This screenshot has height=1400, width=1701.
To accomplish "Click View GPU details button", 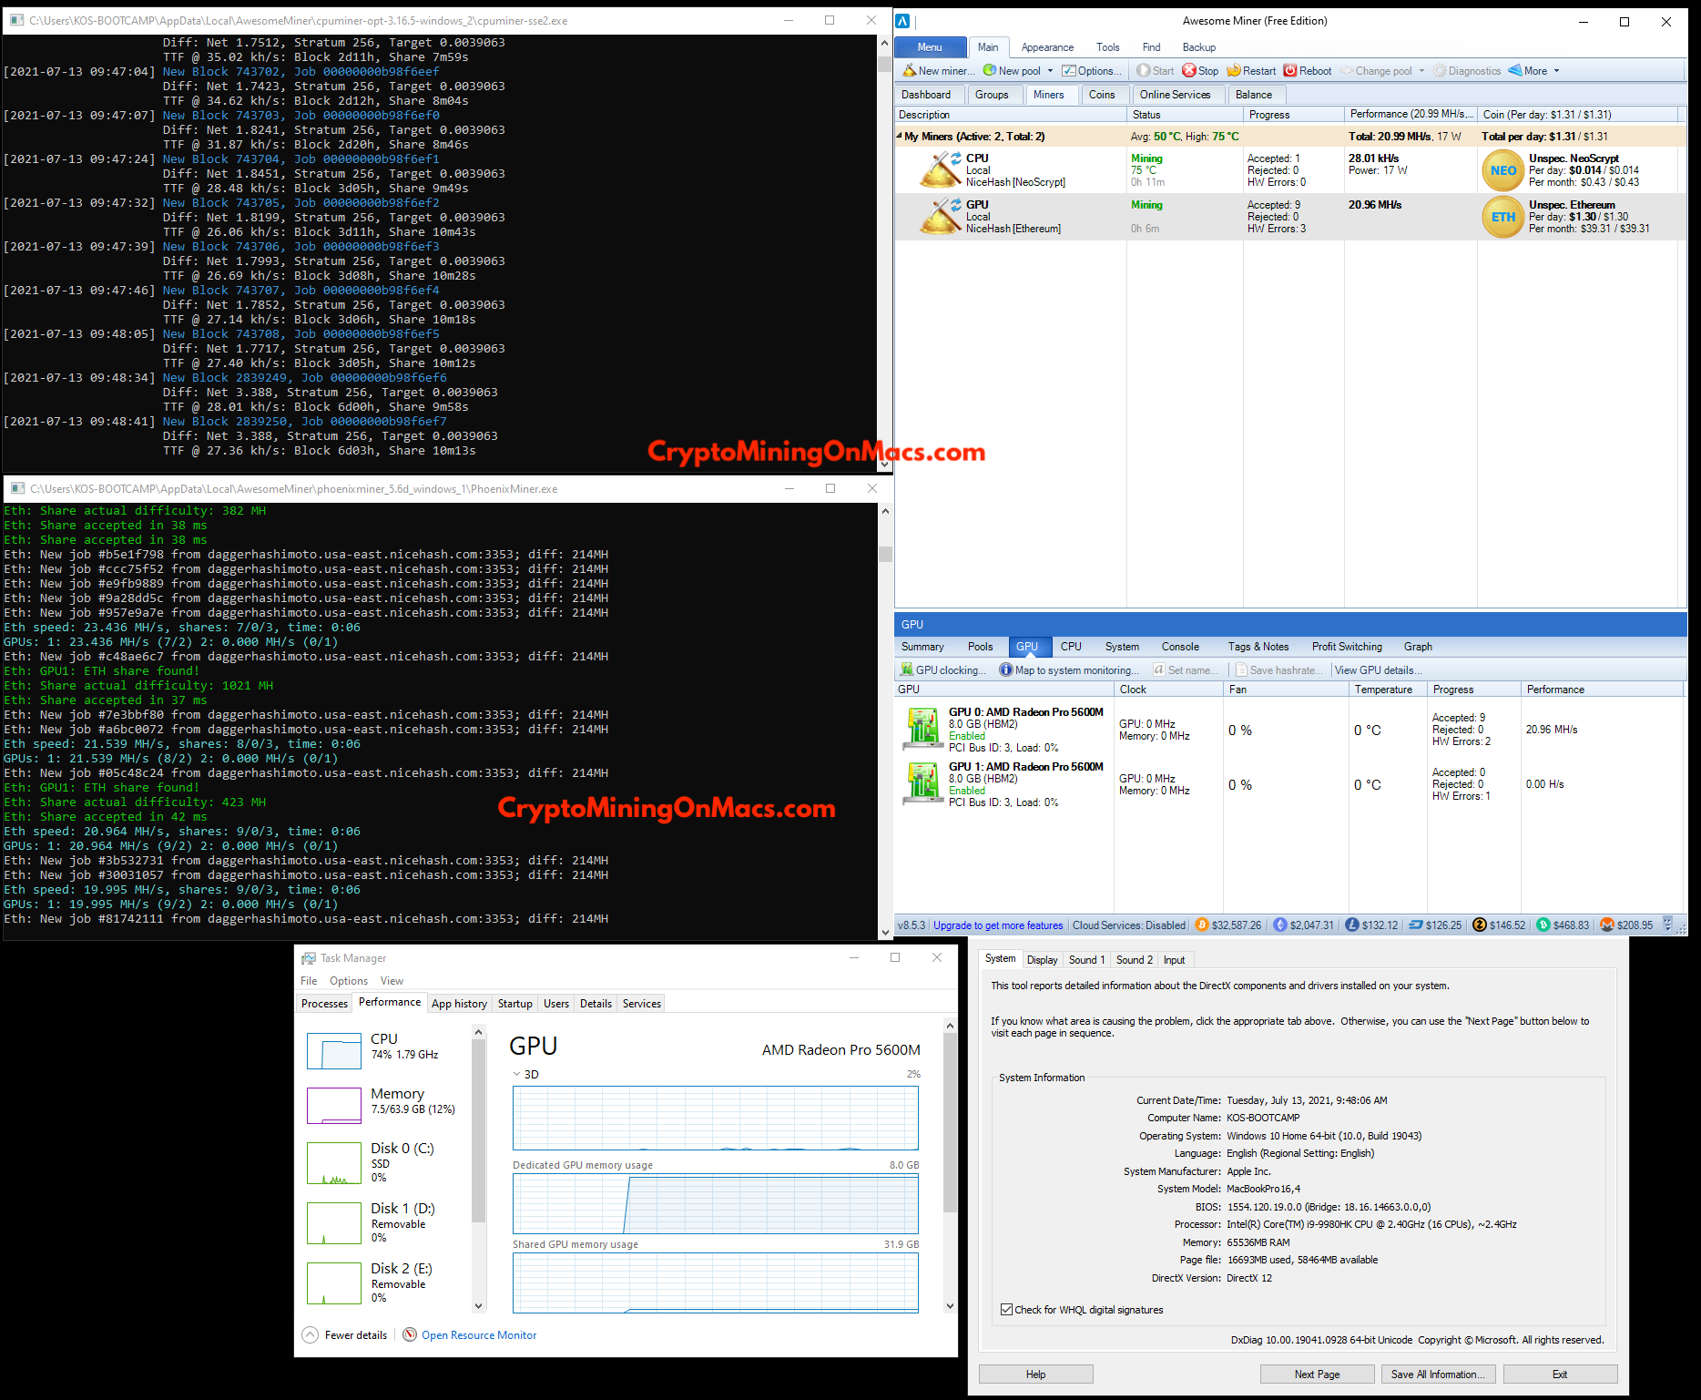I will [1378, 670].
